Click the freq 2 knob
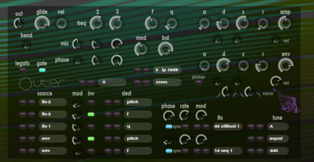Image resolution: width=314 pixels, height=162 pixels. coord(97,23)
